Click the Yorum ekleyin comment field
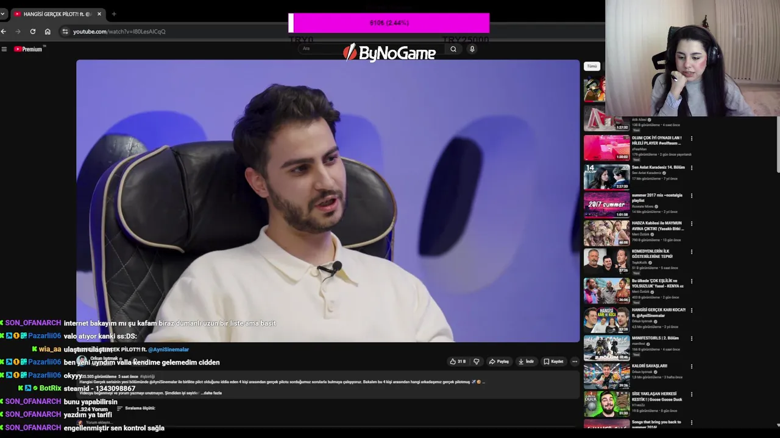Viewport: 780px width, 438px height. click(101, 422)
